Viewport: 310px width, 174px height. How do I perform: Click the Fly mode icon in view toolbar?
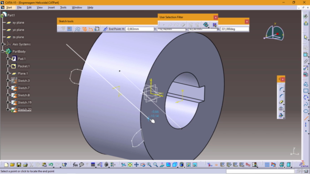(124, 164)
